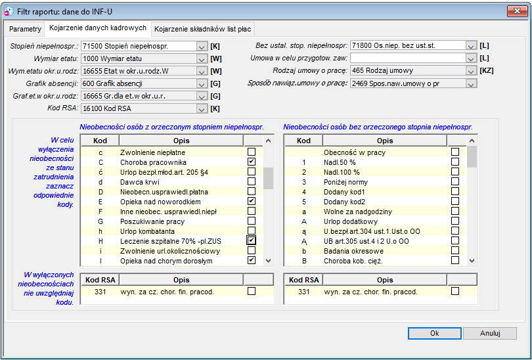Click scroll-down arrow of left absences list
The width and height of the screenshot is (532, 360).
[x=269, y=261]
